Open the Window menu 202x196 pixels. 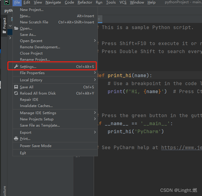coord(137,2)
